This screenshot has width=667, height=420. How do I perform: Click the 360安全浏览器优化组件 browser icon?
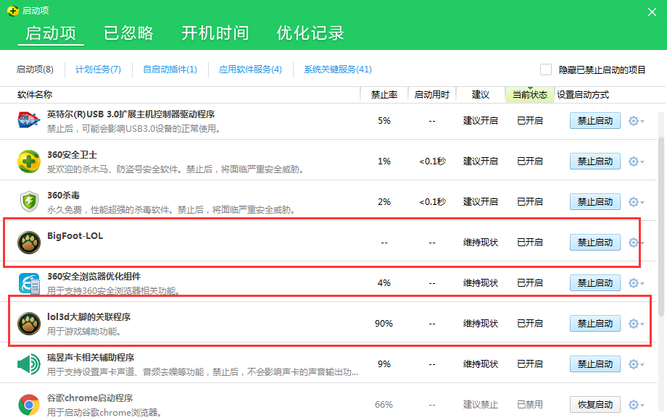28,282
